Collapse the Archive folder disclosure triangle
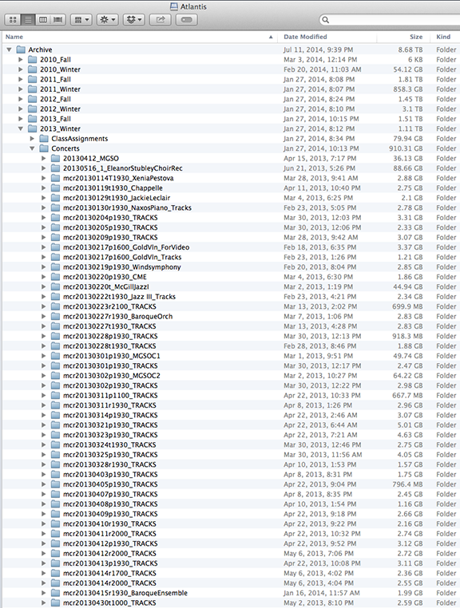This screenshot has width=460, height=608. (10, 49)
